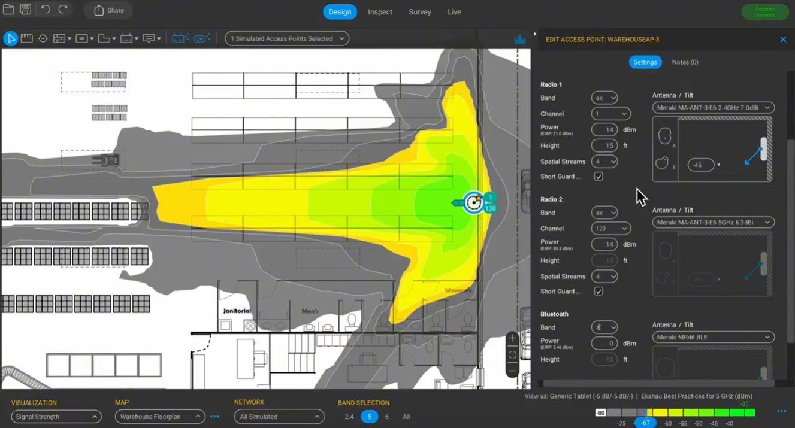Select the pointer selection tool
Image resolution: width=795 pixels, height=428 pixels.
coord(10,38)
